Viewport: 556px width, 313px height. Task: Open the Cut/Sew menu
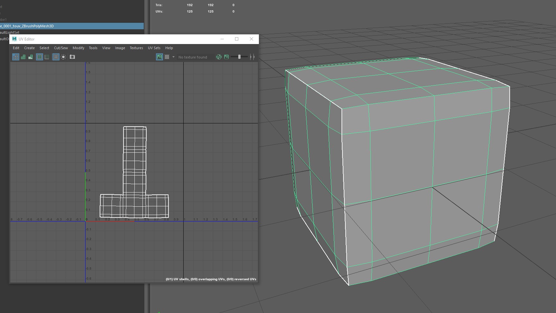61,48
